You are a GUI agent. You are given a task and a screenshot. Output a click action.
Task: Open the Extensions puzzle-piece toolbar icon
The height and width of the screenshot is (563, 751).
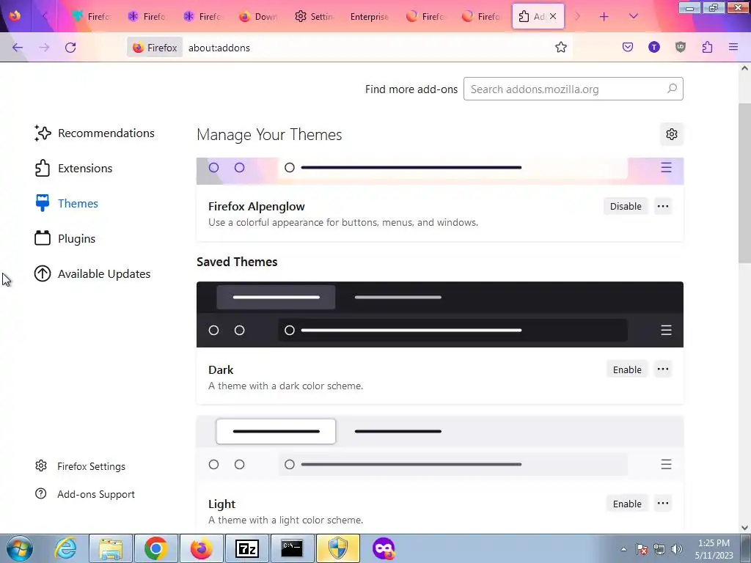[x=707, y=47]
